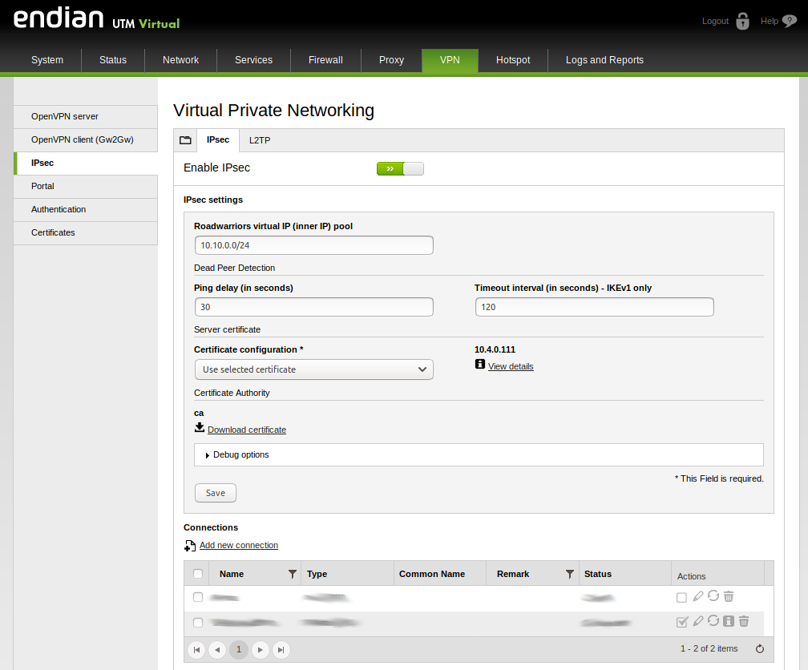Go to next page of connections
The image size is (808, 670).
pos(261,650)
